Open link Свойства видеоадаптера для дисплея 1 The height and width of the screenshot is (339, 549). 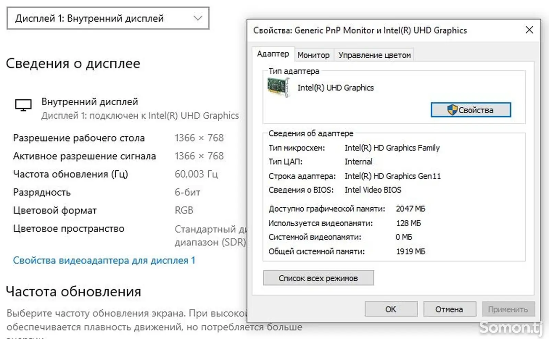click(x=104, y=261)
